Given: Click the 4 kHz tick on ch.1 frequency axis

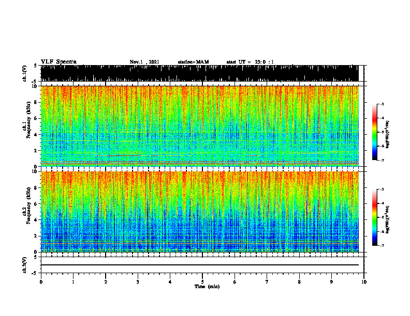Looking at the screenshot, I should coord(36,135).
